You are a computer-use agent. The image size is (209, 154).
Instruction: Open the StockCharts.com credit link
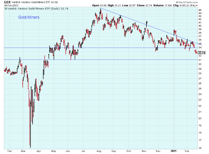coord(187,2)
